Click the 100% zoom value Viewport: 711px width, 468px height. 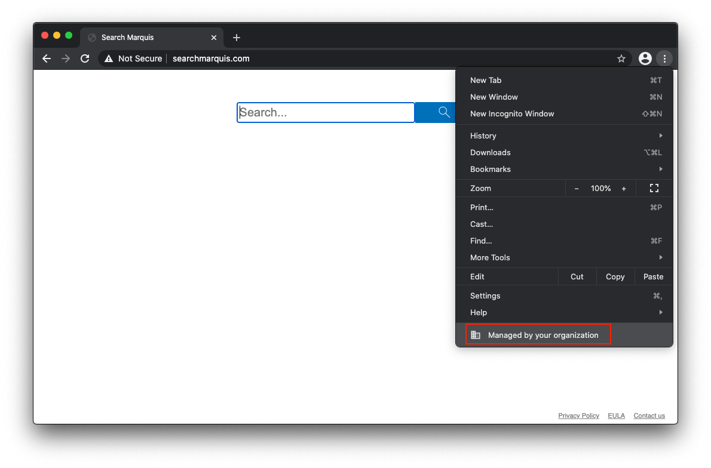point(600,189)
